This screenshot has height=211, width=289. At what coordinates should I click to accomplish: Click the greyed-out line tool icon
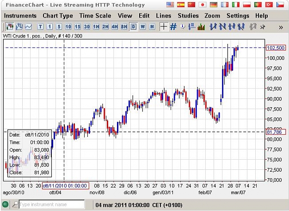tap(253, 27)
